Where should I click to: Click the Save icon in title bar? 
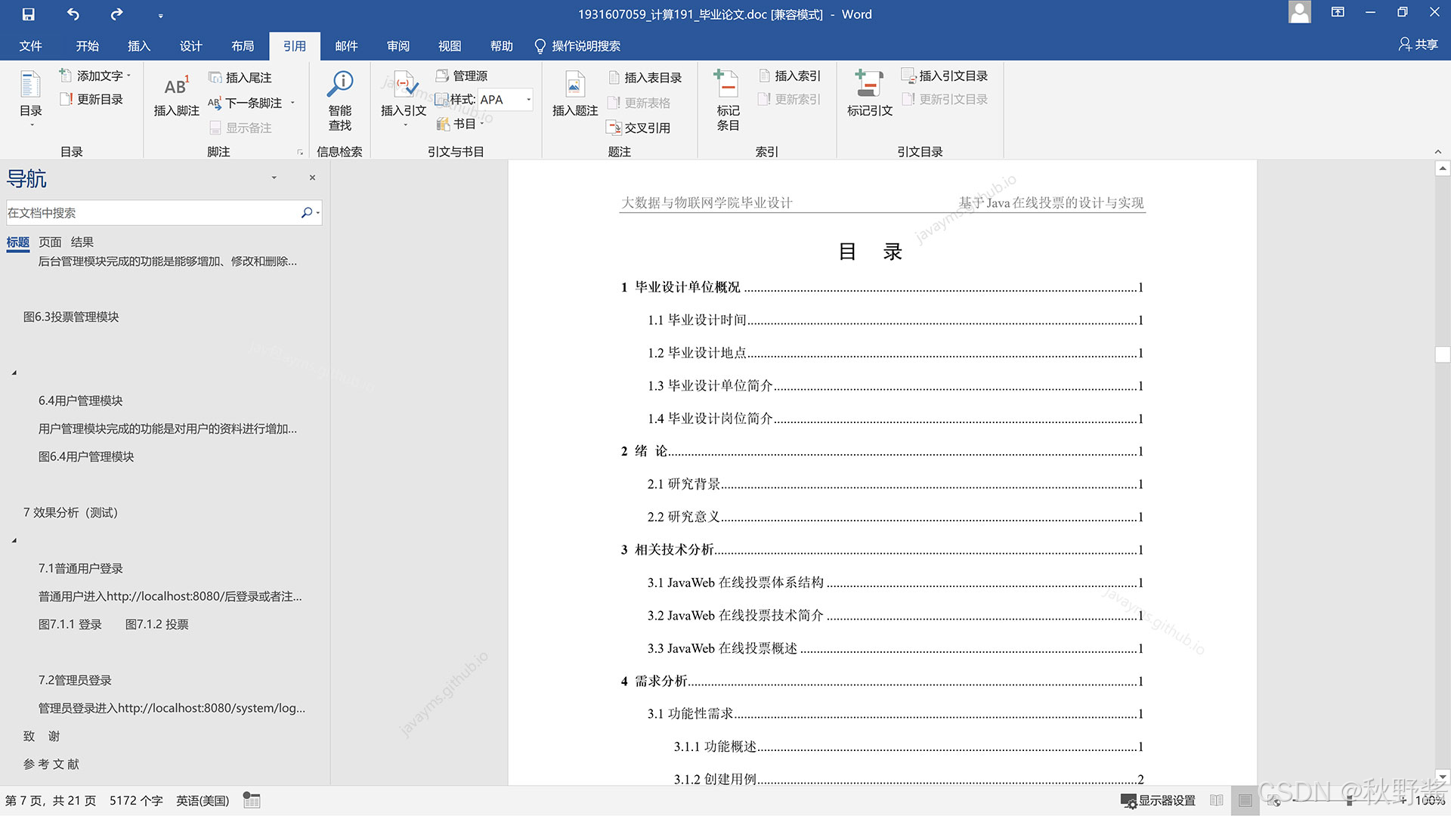pos(28,14)
